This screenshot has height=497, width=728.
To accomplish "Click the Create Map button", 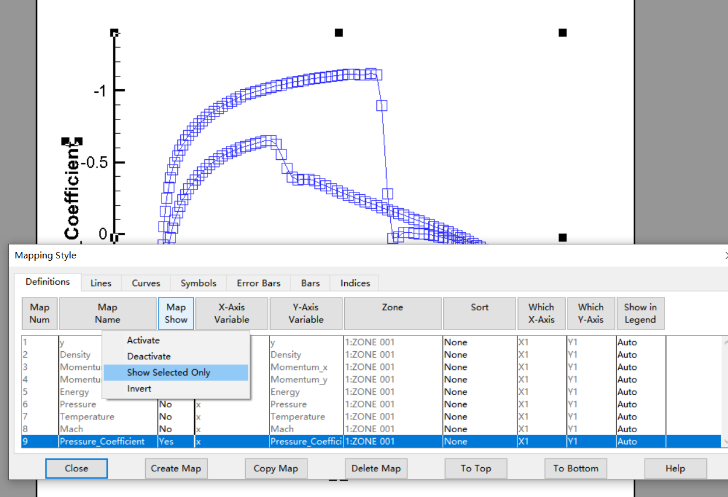I will click(176, 468).
